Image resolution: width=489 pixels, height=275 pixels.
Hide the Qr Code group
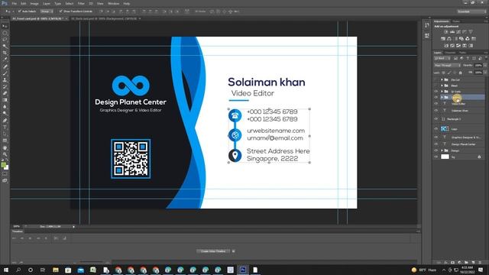(436, 92)
